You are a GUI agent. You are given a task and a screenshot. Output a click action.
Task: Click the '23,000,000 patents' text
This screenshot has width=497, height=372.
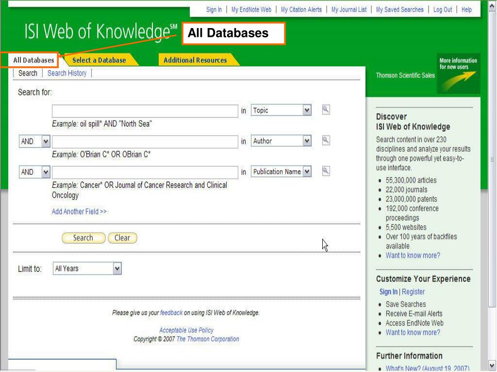(412, 199)
